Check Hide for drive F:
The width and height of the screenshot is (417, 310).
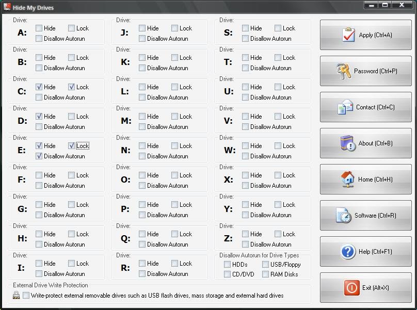pos(39,175)
